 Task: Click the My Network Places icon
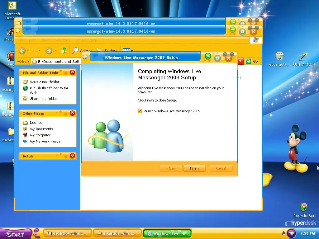25,141
